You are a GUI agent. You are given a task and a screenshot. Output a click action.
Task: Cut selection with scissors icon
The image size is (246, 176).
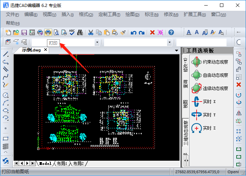pyautogui.click(x=91, y=32)
